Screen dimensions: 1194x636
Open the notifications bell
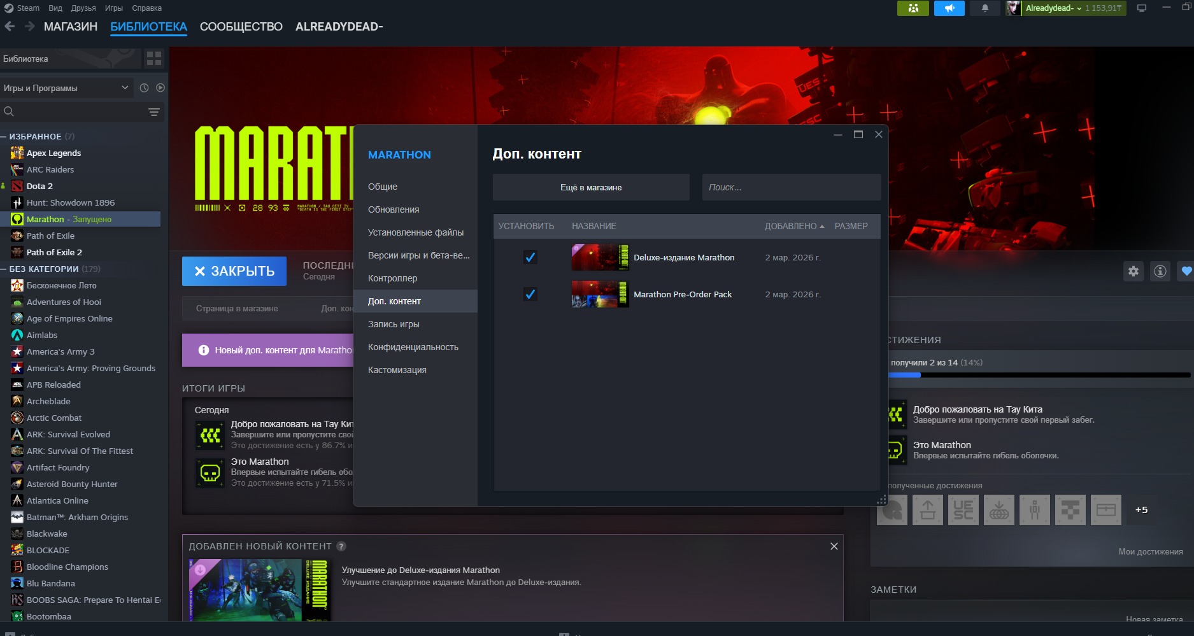[x=984, y=8]
